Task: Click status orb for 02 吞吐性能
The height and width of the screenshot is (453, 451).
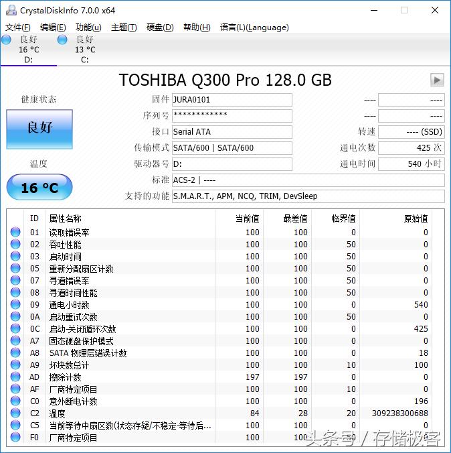Action: (x=15, y=244)
